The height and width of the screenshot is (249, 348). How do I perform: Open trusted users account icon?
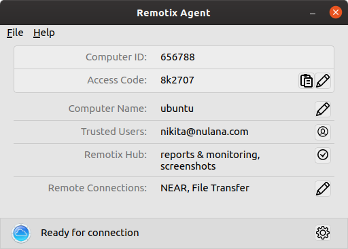[323, 132]
